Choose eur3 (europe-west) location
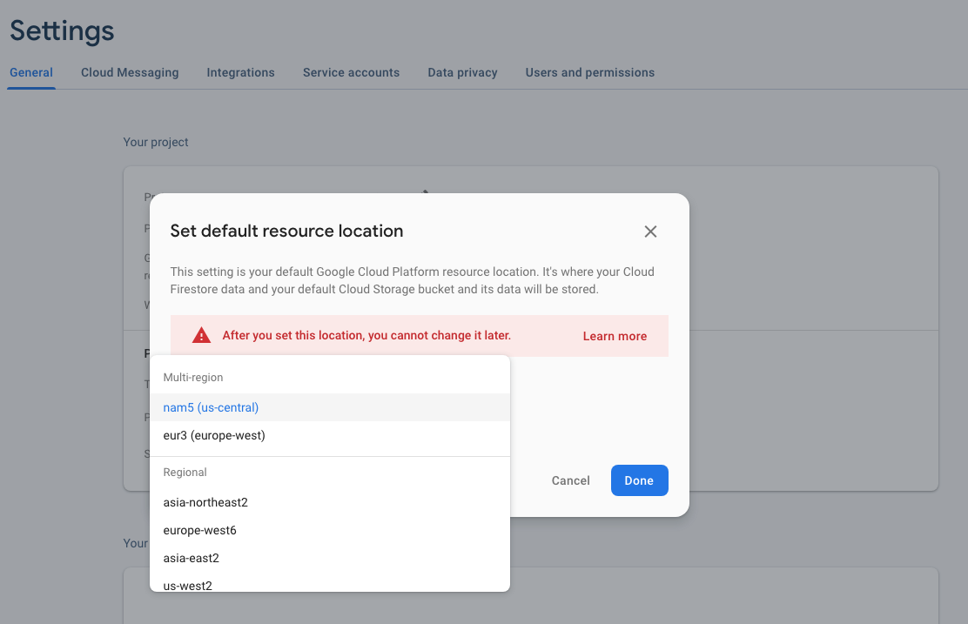The image size is (968, 624). 330,435
